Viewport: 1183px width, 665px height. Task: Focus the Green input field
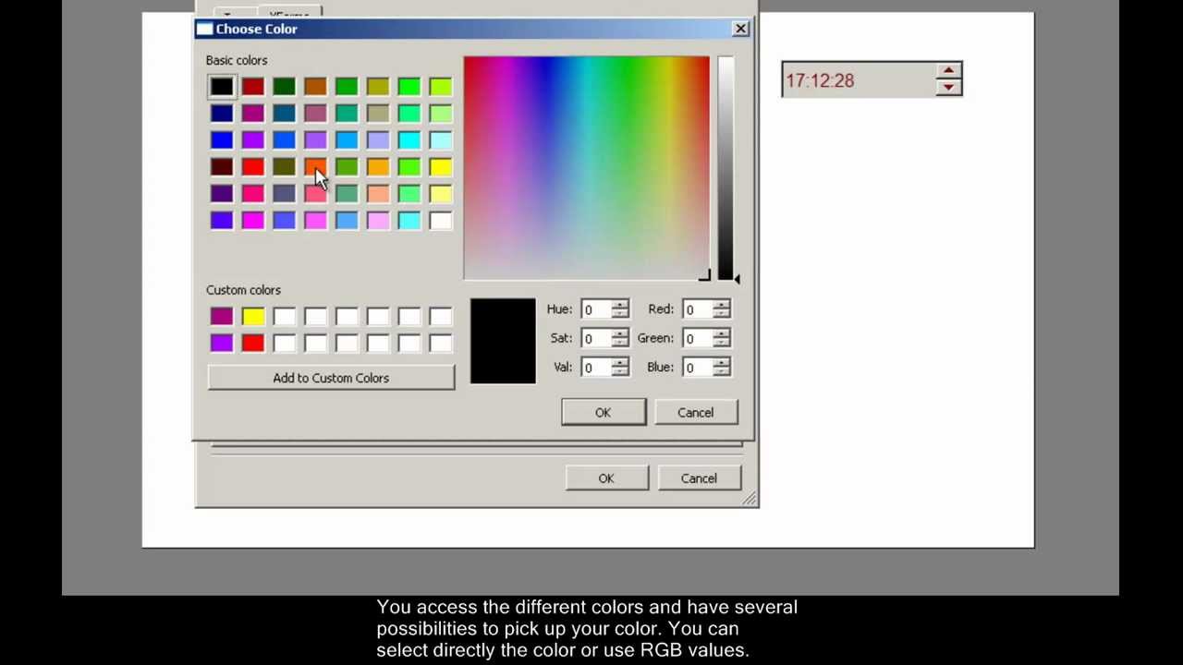(699, 338)
